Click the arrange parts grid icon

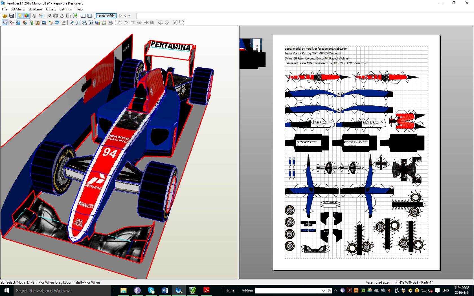(84, 23)
